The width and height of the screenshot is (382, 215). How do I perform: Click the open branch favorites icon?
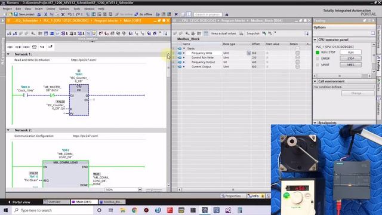[x=42, y=47]
